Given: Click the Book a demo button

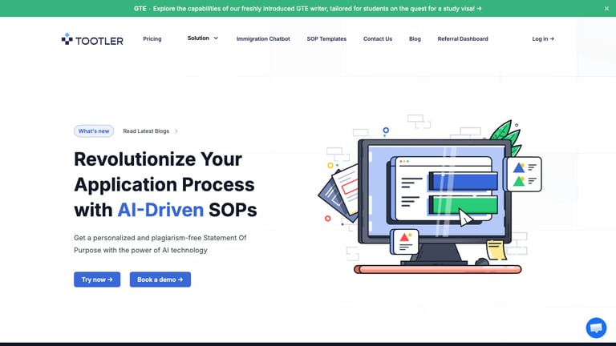Looking at the screenshot, I should pyautogui.click(x=160, y=280).
